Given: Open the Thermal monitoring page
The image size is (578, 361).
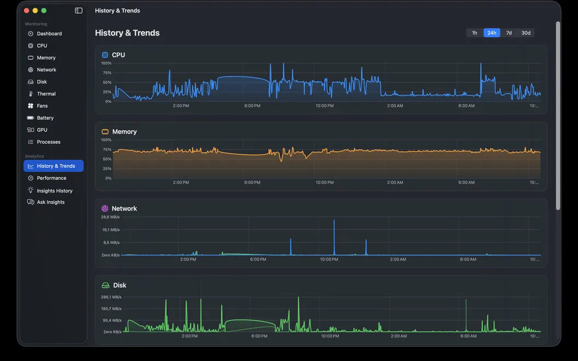Looking at the screenshot, I should point(54,94).
